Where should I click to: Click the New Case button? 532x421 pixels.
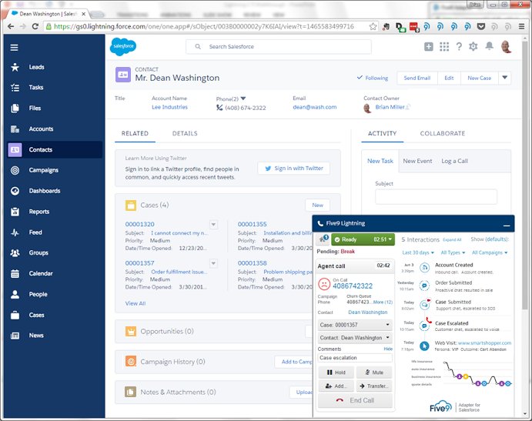tap(480, 78)
